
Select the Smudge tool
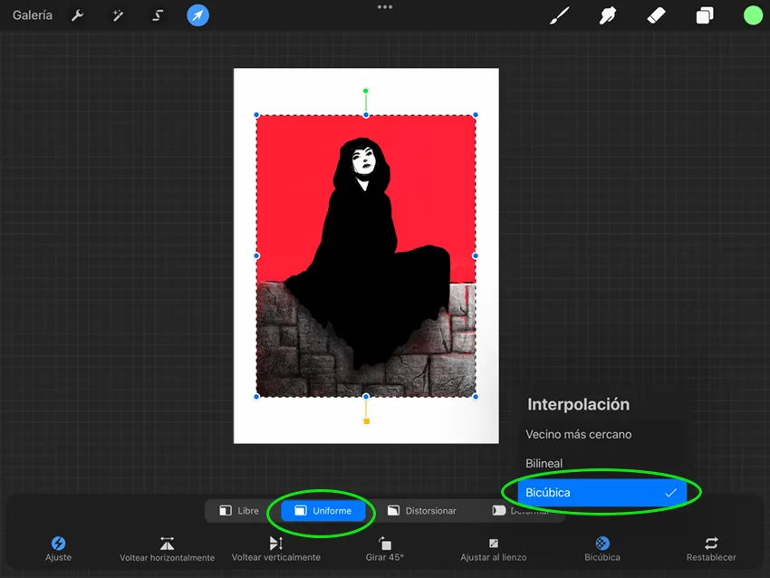(x=608, y=15)
